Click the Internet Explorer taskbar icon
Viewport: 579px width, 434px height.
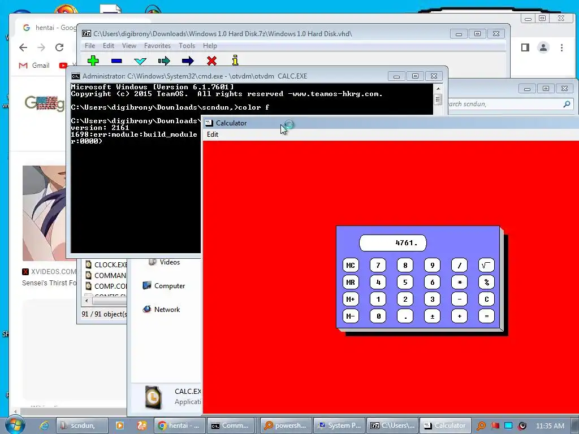click(x=44, y=426)
